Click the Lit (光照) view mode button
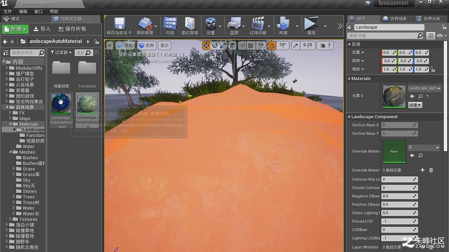The image size is (449, 252). pyautogui.click(x=146, y=45)
